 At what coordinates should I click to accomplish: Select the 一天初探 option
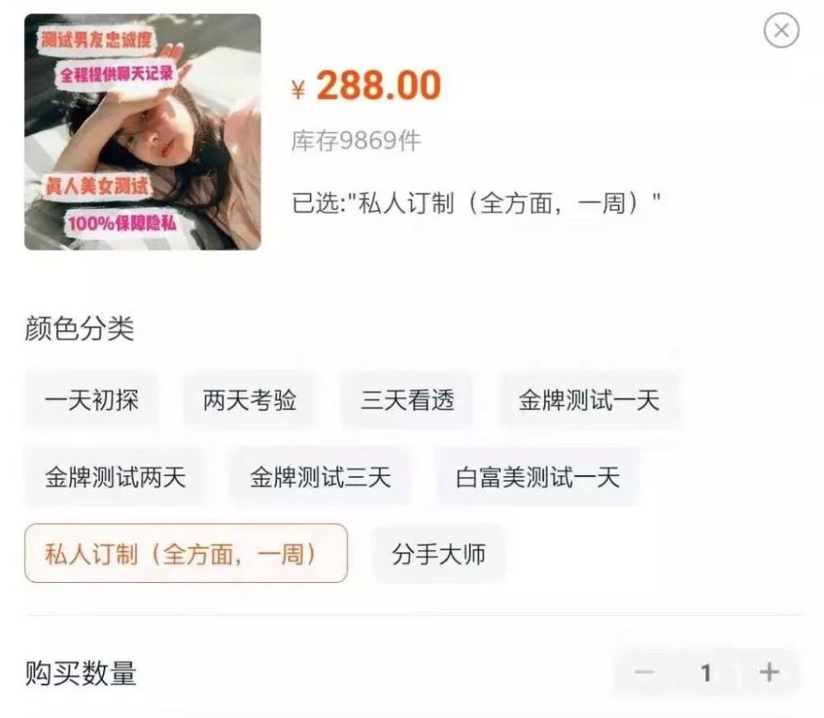point(91,400)
